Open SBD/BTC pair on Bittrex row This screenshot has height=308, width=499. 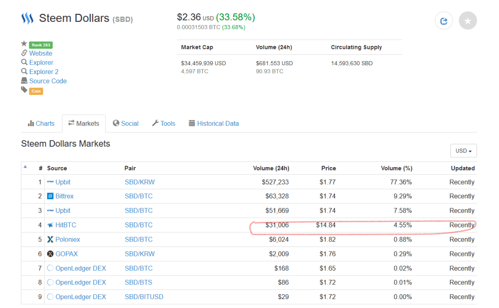139,196
